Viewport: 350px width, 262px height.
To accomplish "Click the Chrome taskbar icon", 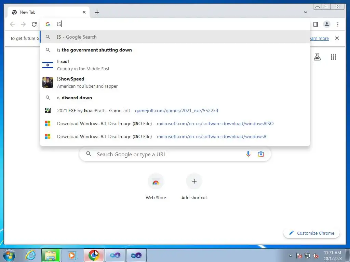I will [x=94, y=255].
